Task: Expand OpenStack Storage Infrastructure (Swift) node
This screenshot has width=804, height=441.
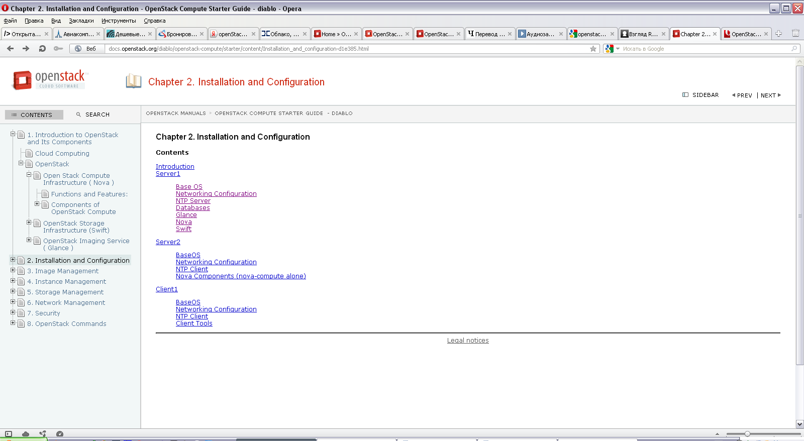Action: pos(29,222)
